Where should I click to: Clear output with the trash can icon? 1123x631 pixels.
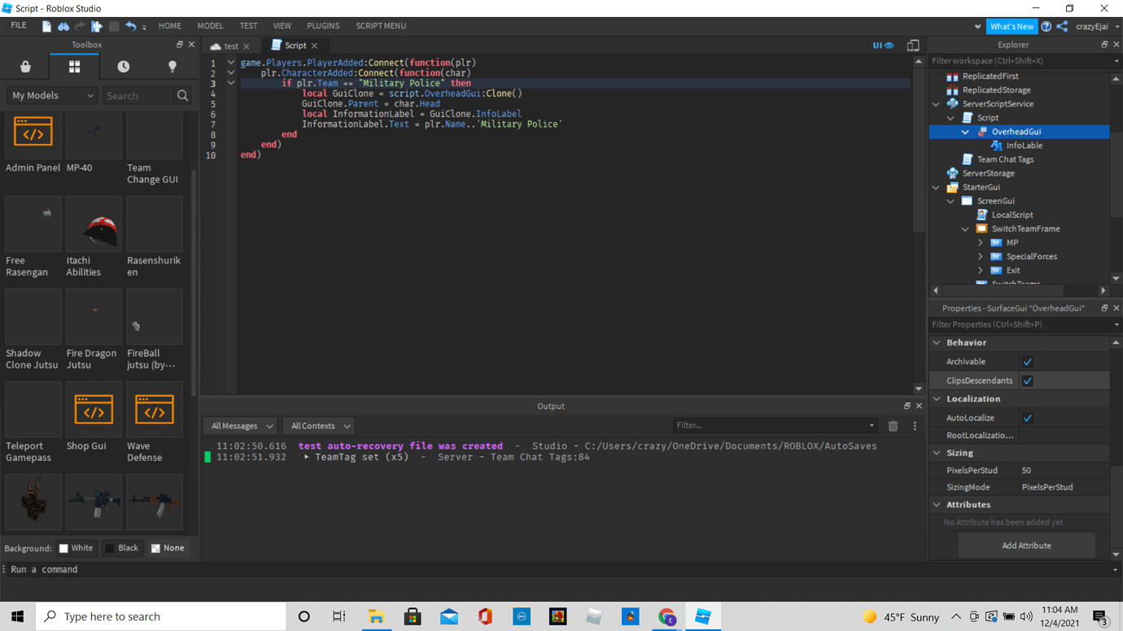point(893,426)
